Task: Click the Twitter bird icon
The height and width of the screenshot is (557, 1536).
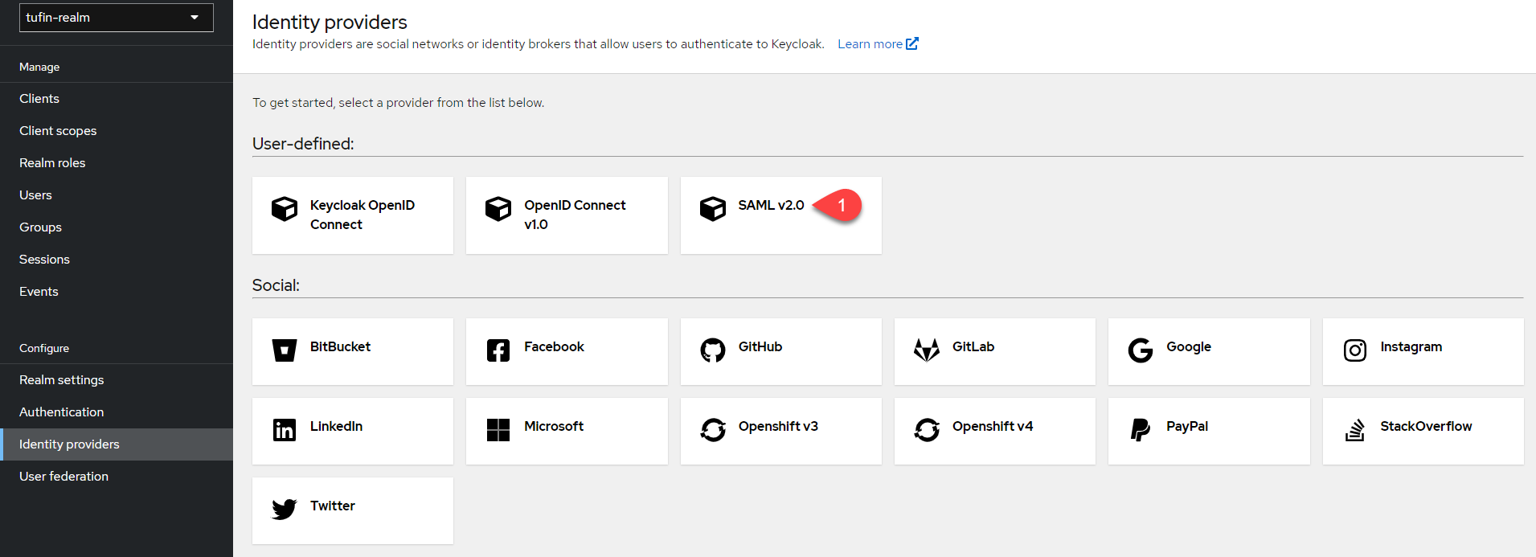Action: click(284, 510)
